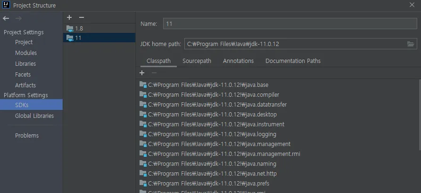Click the java.desktop library icon
Image resolution: width=421 pixels, height=193 pixels.
[143, 115]
